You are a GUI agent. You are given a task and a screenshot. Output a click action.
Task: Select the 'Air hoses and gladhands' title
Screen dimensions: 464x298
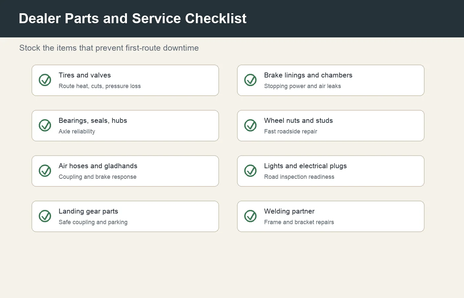click(98, 166)
